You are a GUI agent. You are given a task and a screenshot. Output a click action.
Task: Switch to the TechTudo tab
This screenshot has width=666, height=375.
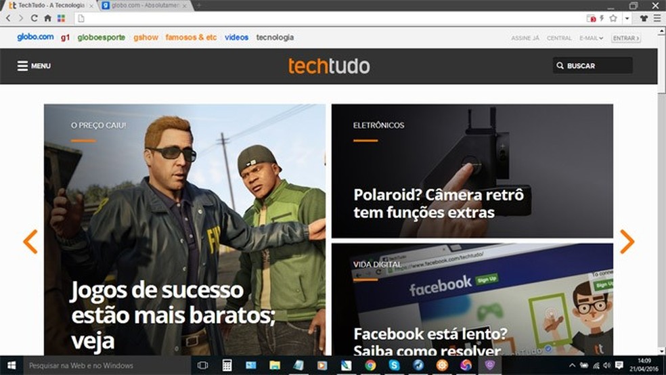(50, 5)
